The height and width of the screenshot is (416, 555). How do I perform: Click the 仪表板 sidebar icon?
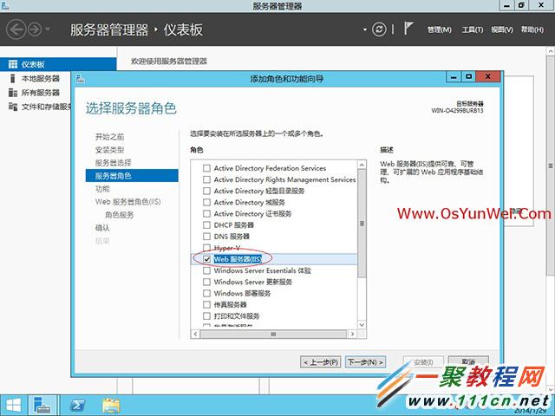[x=13, y=64]
